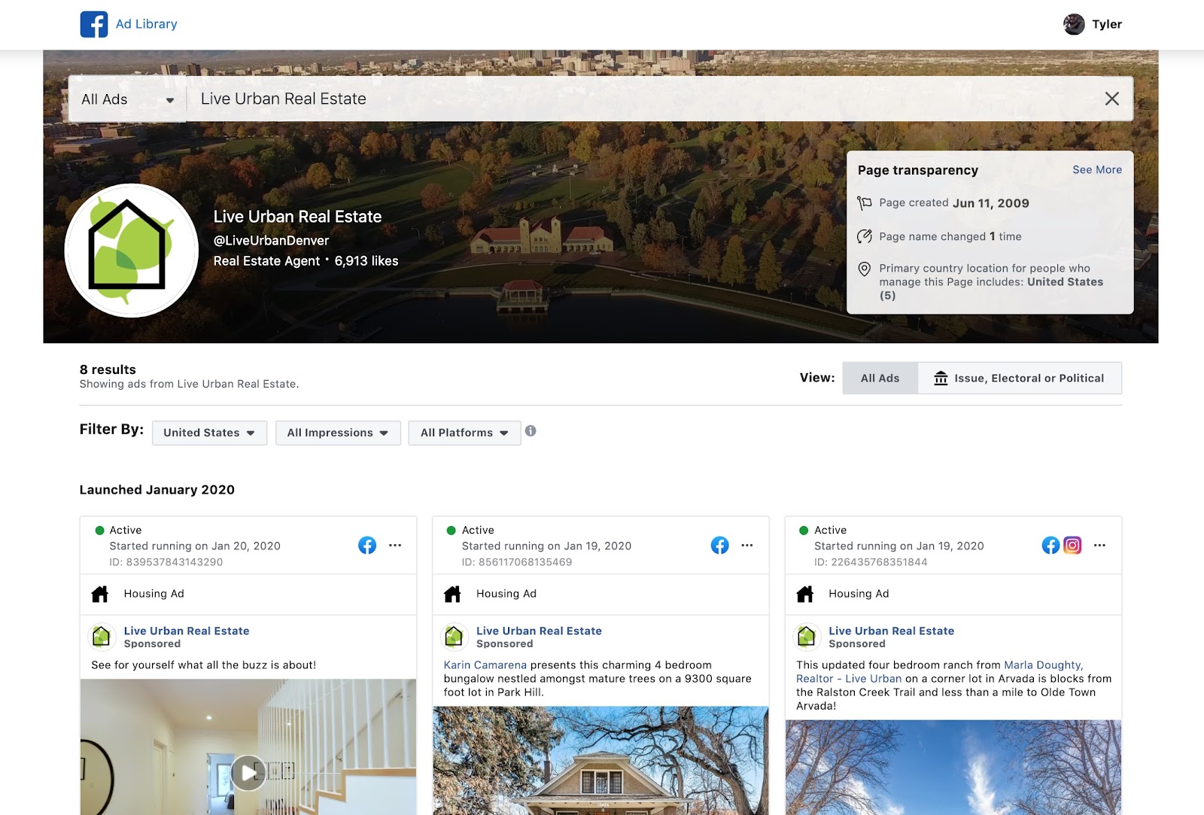Open the Park Hill bungalow ad image
Viewport: 1204px width, 815px height.
point(600,760)
